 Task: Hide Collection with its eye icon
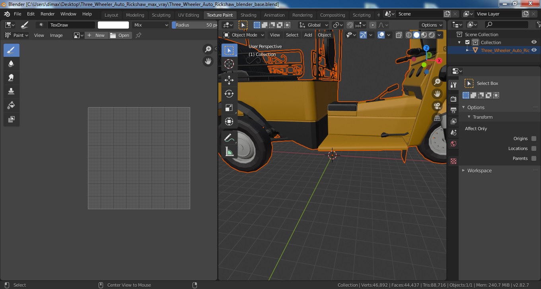[534, 42]
